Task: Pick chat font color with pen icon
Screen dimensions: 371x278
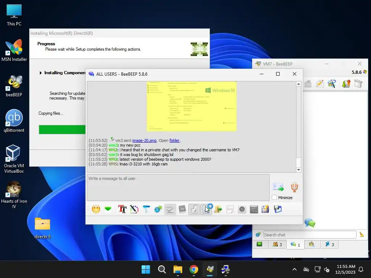Action: [x=134, y=209]
